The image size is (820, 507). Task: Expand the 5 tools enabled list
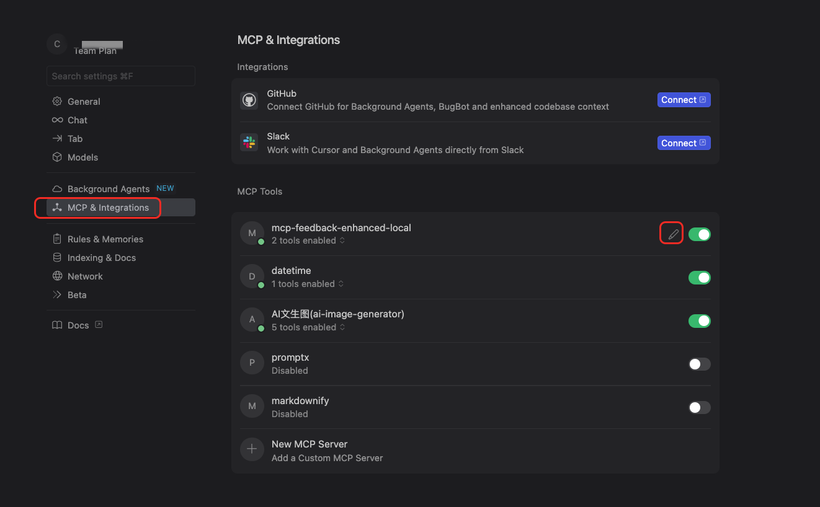click(x=308, y=327)
